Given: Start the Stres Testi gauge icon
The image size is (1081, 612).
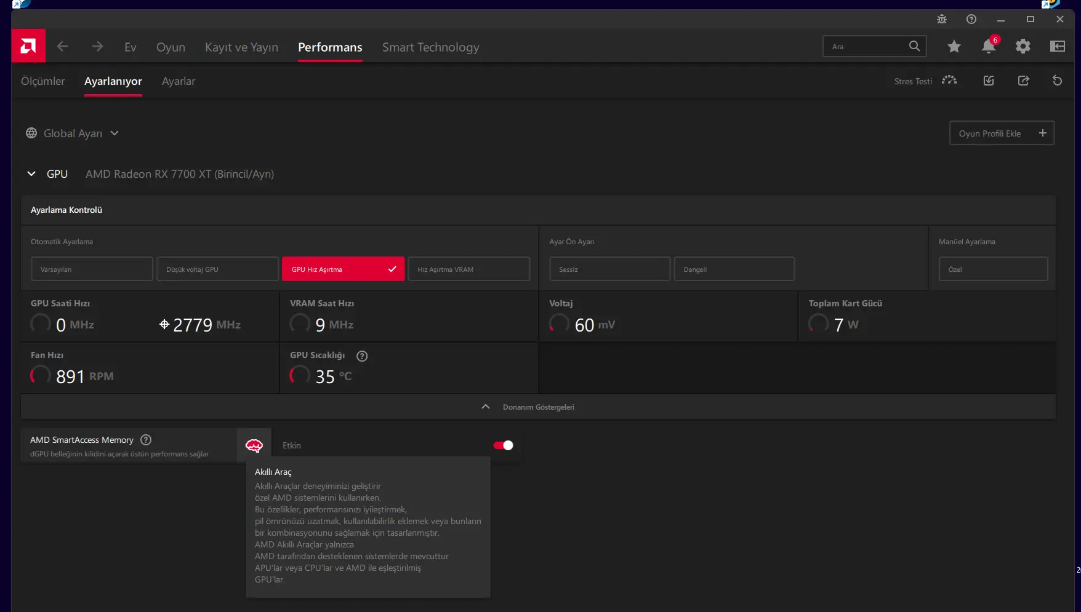Looking at the screenshot, I should point(949,81).
